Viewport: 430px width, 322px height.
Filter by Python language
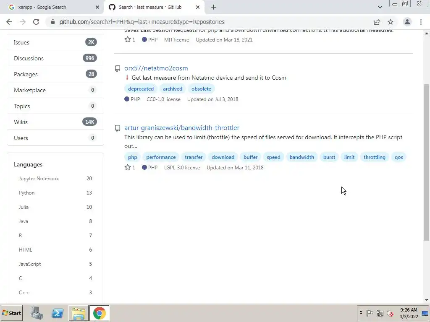(x=55, y=193)
